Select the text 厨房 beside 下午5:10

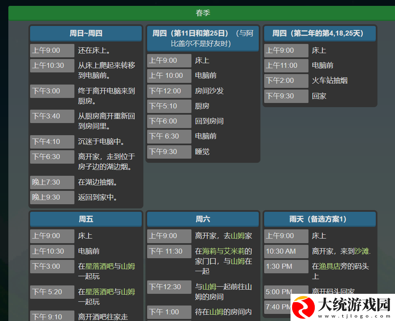(202, 106)
